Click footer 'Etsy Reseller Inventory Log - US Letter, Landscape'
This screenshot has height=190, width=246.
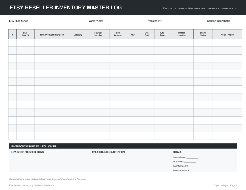(x=31, y=185)
